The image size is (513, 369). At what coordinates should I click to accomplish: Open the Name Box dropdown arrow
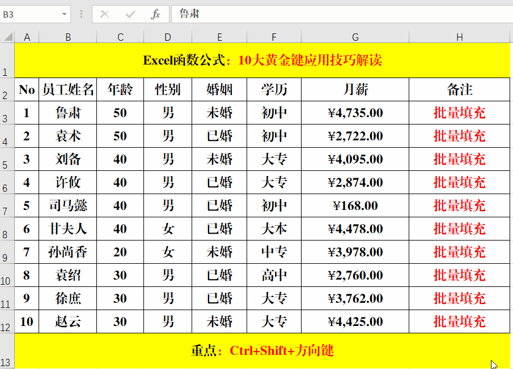(64, 14)
